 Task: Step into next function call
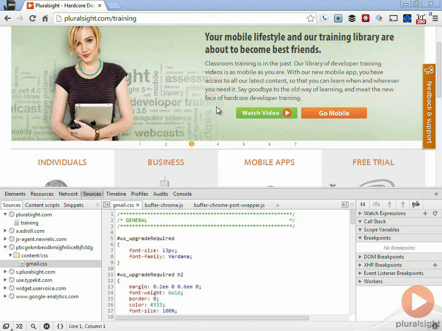[x=389, y=205]
